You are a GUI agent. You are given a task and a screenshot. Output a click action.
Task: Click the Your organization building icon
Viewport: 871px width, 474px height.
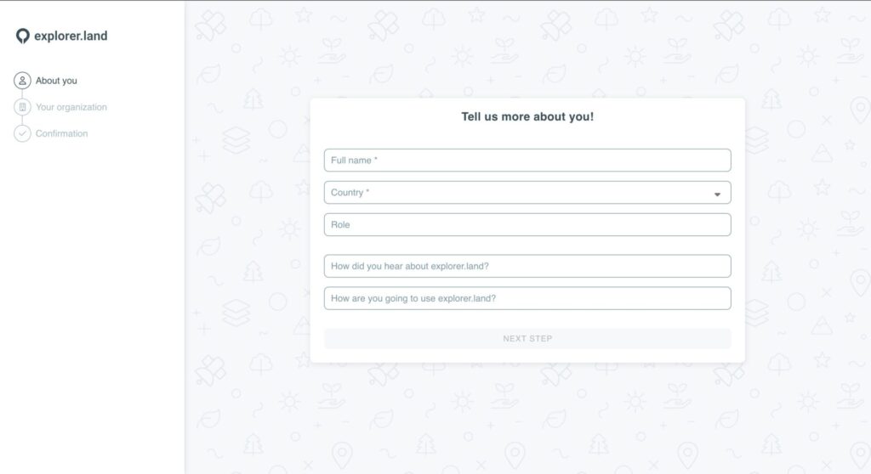[x=22, y=107]
